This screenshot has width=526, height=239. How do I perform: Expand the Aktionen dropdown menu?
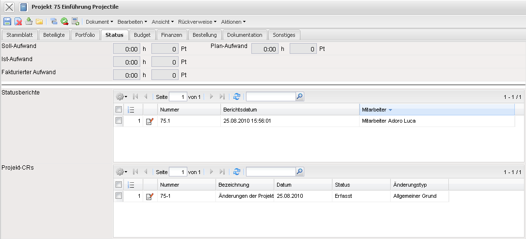233,22
